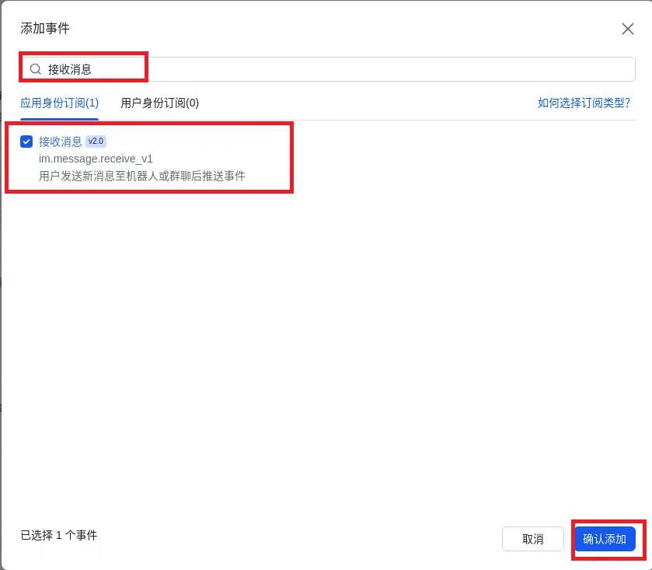
Task: Select the 应用身份订阅(1) tab
Action: pos(60,103)
